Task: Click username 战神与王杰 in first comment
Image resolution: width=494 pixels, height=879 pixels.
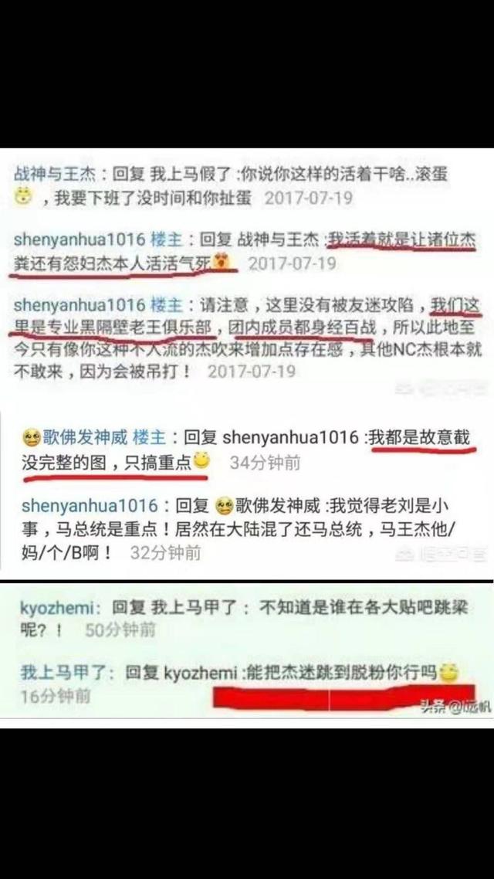Action: 54,175
